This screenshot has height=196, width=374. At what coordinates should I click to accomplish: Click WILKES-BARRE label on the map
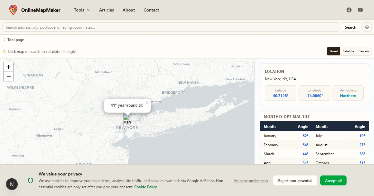point(21,87)
